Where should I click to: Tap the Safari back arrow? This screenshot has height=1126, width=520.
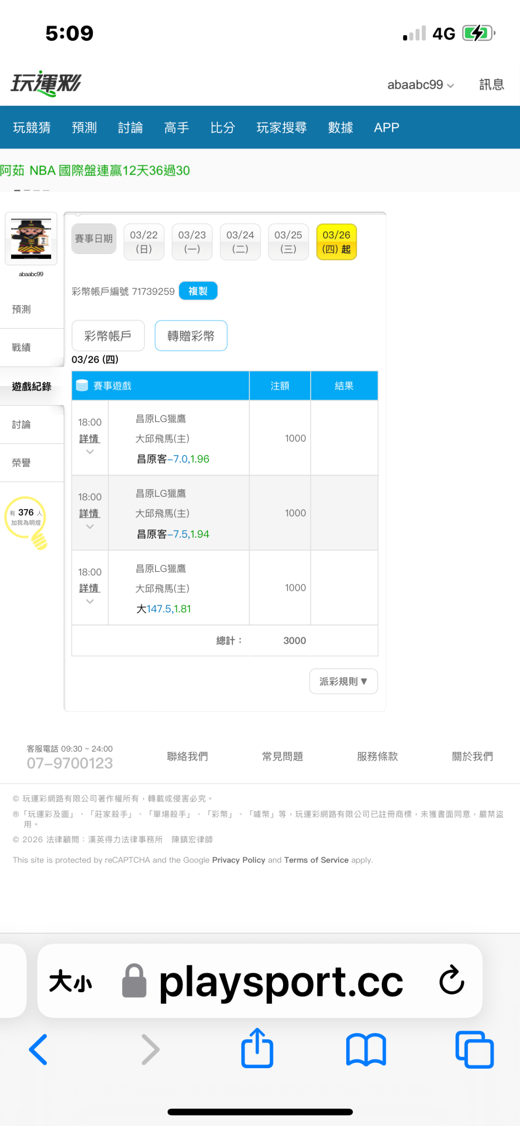point(39,1049)
